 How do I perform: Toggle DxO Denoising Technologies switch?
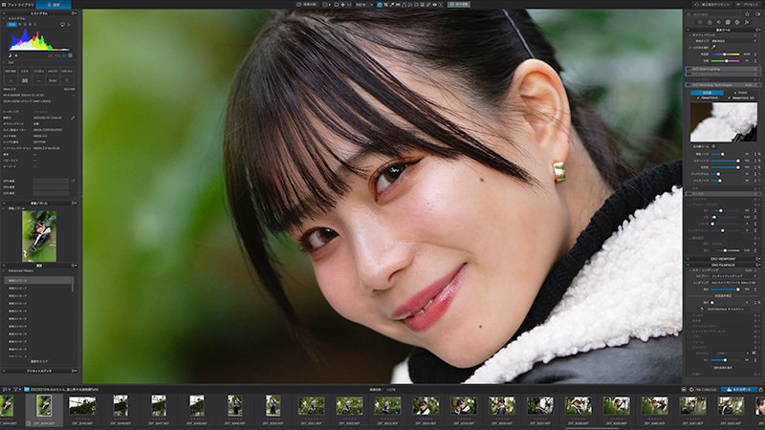(689, 85)
